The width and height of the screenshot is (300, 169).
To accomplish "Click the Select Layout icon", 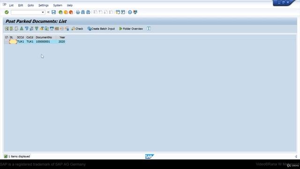I will [61, 29].
